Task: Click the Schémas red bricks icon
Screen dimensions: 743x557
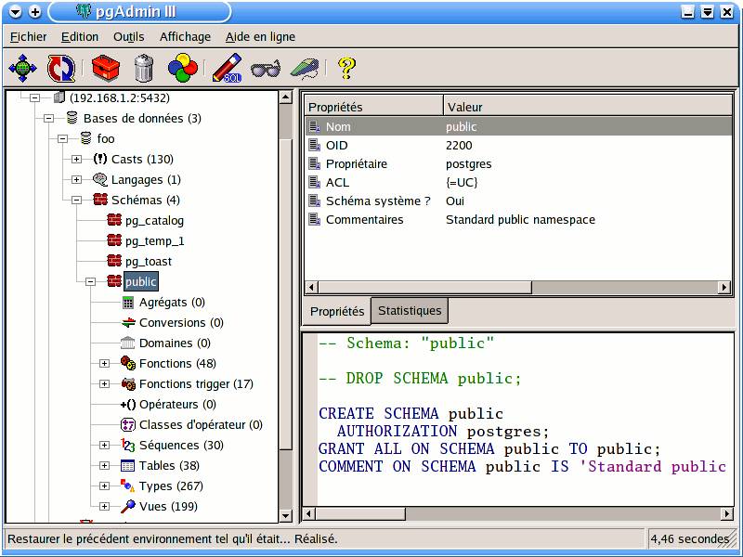Action: tap(100, 200)
